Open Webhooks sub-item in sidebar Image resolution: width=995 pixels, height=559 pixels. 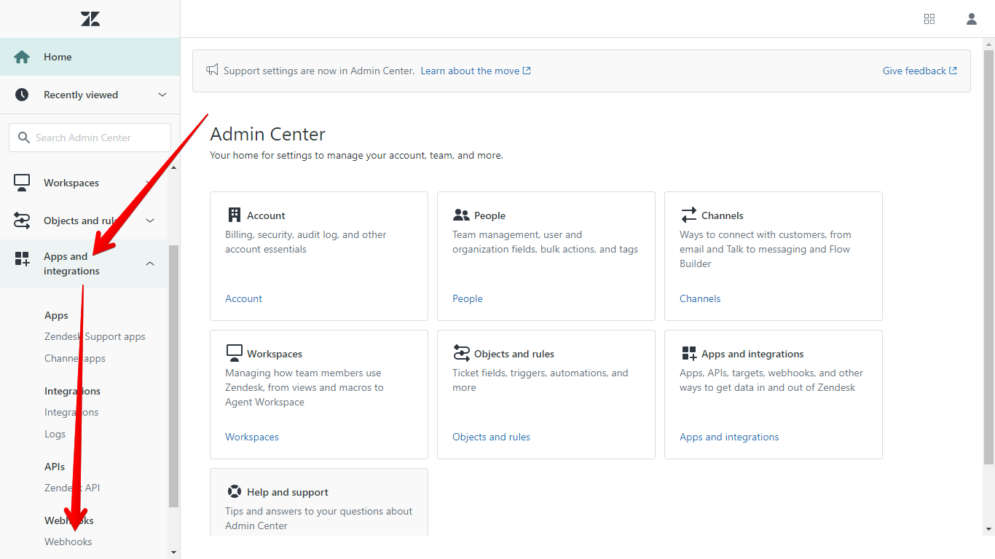click(68, 542)
